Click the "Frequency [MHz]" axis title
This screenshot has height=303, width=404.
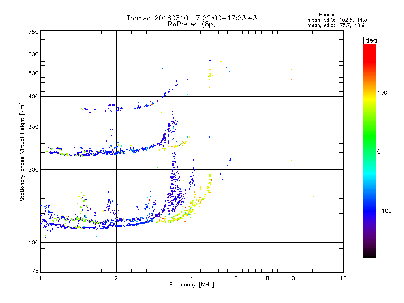click(191, 285)
